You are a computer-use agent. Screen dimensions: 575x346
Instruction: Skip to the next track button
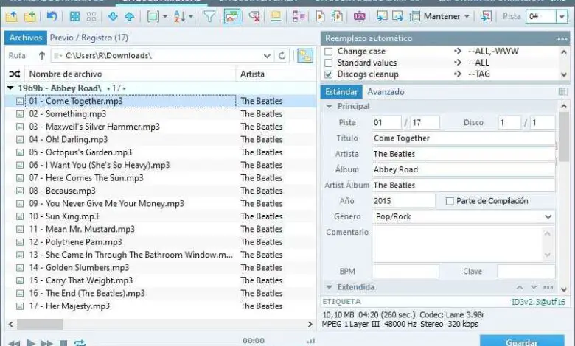(47, 343)
